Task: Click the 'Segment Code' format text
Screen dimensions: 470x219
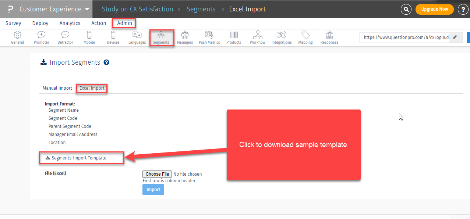Action: pyautogui.click(x=63, y=118)
